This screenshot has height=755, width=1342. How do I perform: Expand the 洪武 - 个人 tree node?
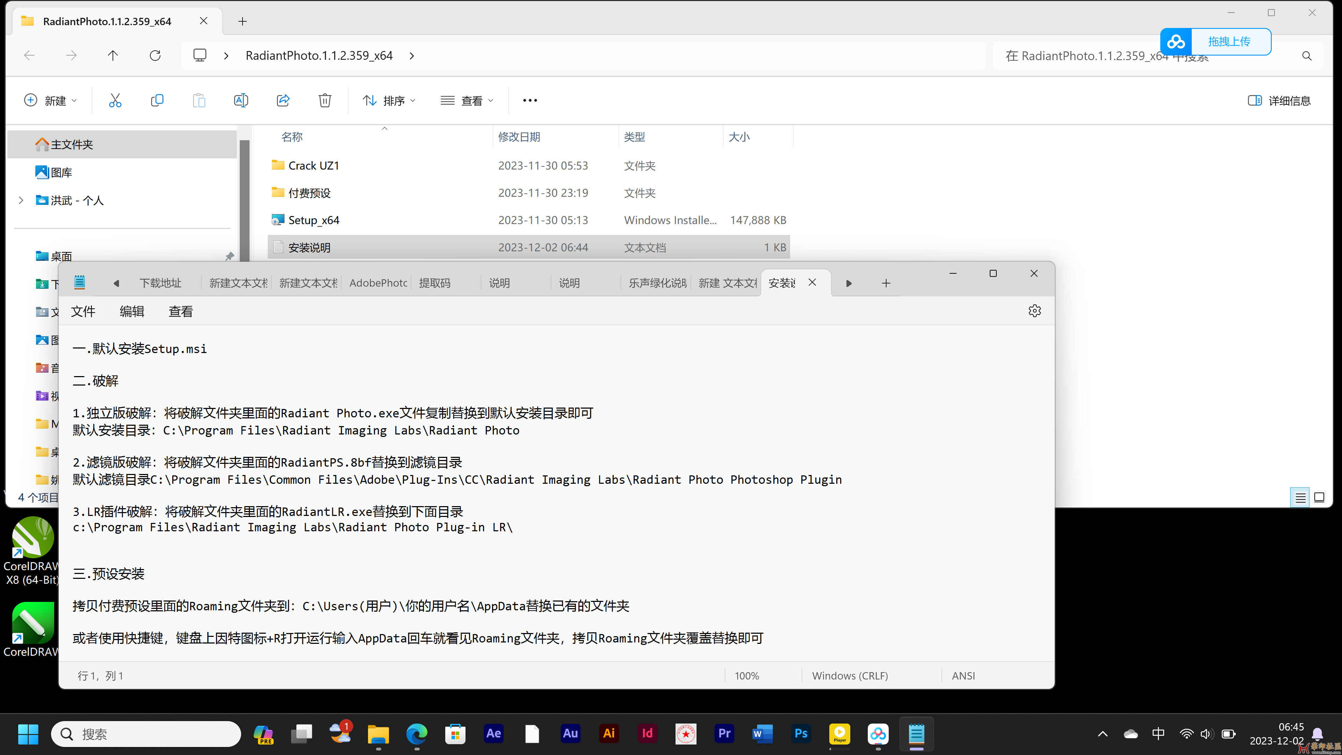click(21, 200)
